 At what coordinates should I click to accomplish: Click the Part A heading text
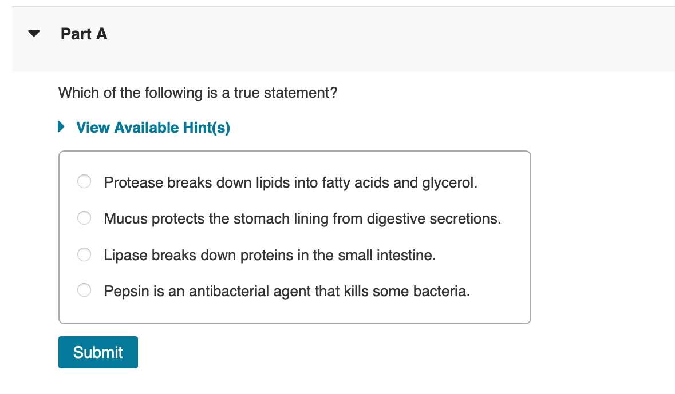click(x=84, y=34)
